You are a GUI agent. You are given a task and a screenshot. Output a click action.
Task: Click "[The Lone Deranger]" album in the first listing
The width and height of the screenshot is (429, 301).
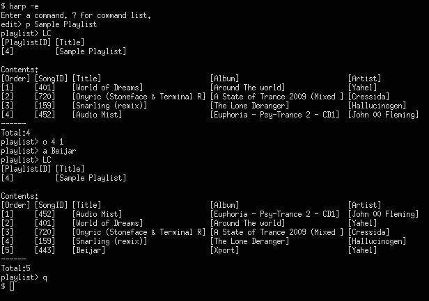tap(249, 106)
